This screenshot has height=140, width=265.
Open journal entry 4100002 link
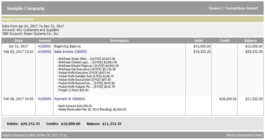[44, 52]
